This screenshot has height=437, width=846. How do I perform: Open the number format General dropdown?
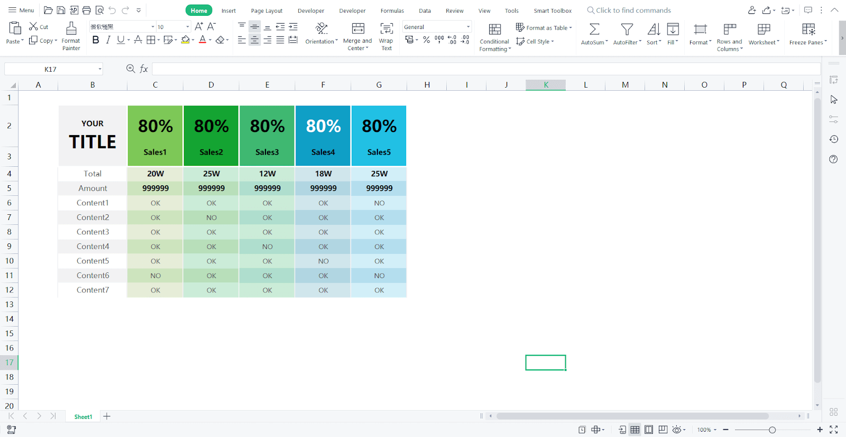pyautogui.click(x=468, y=27)
